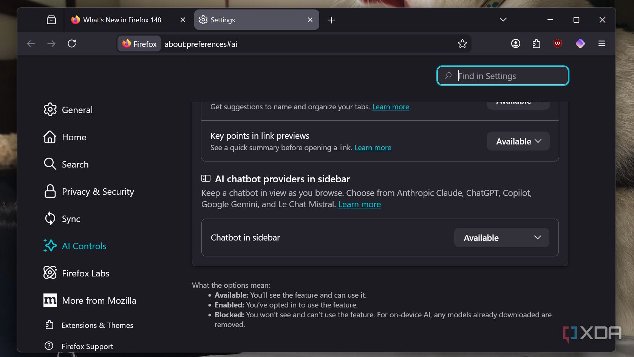Go back one page
634x357 pixels.
click(x=31, y=44)
